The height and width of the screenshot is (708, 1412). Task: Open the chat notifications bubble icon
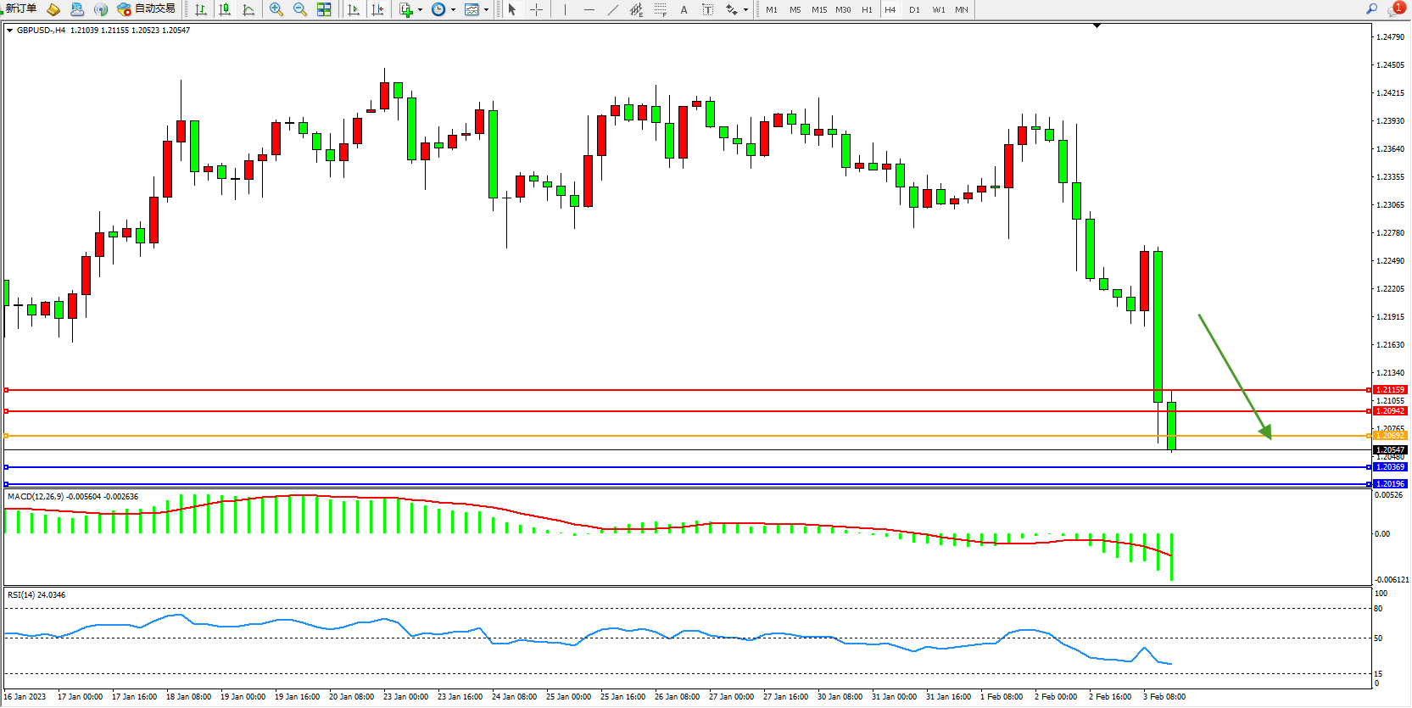(x=1395, y=9)
